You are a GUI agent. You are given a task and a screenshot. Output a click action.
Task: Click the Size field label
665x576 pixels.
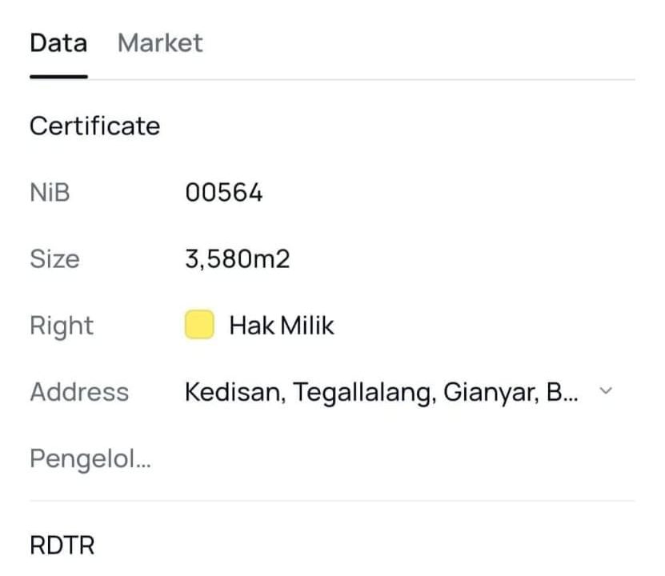tap(54, 259)
